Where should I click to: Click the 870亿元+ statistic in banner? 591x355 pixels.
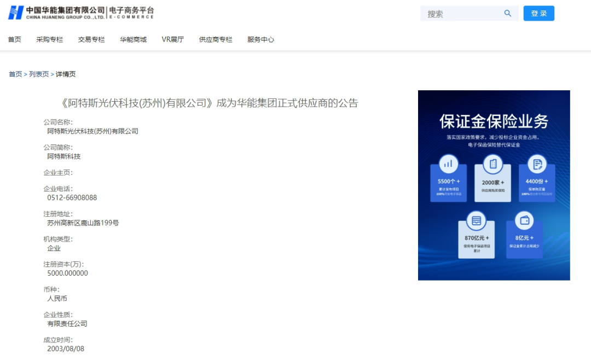pos(477,238)
